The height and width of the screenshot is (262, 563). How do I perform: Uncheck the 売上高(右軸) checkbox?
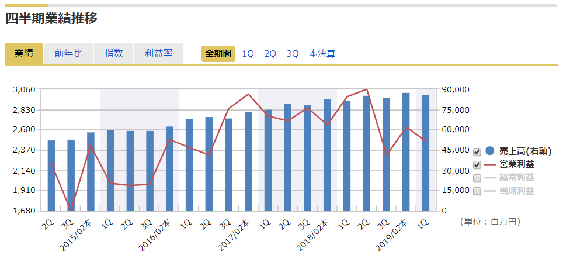pos(477,151)
